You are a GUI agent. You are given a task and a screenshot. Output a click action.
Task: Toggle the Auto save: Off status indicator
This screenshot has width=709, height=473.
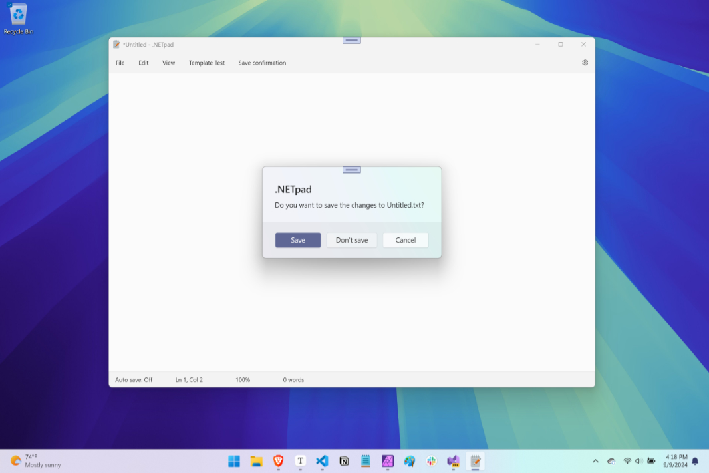pos(134,379)
